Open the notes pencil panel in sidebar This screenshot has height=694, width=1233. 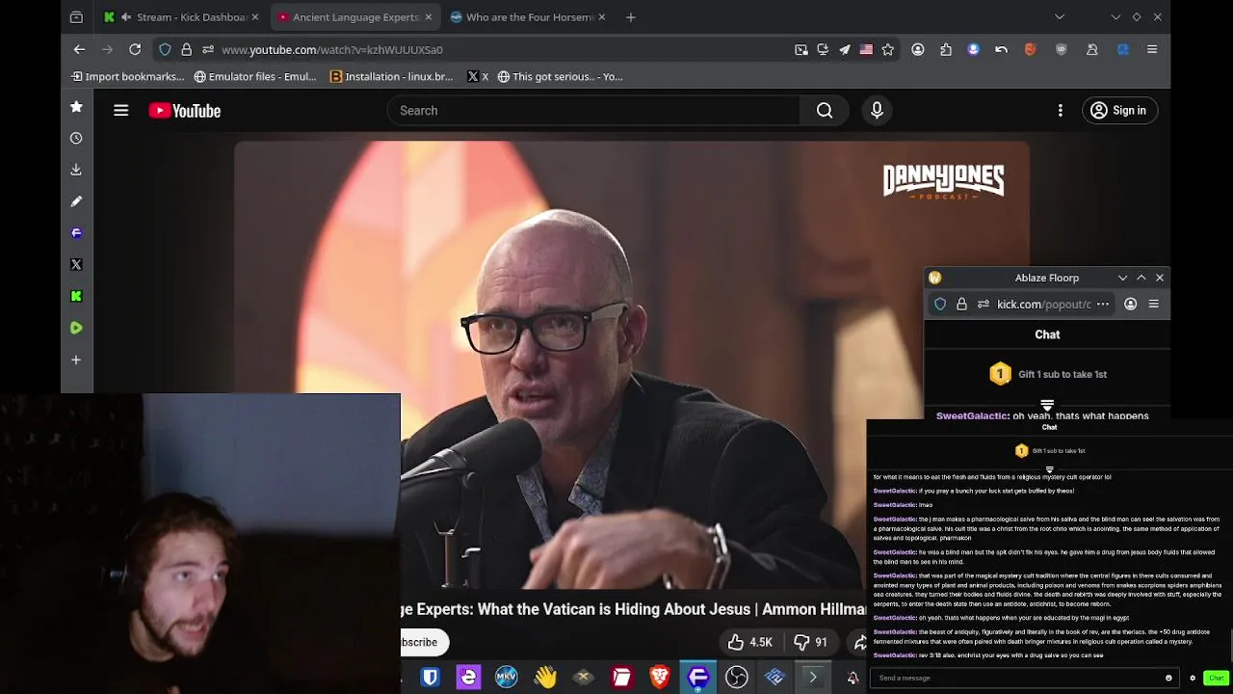(76, 201)
